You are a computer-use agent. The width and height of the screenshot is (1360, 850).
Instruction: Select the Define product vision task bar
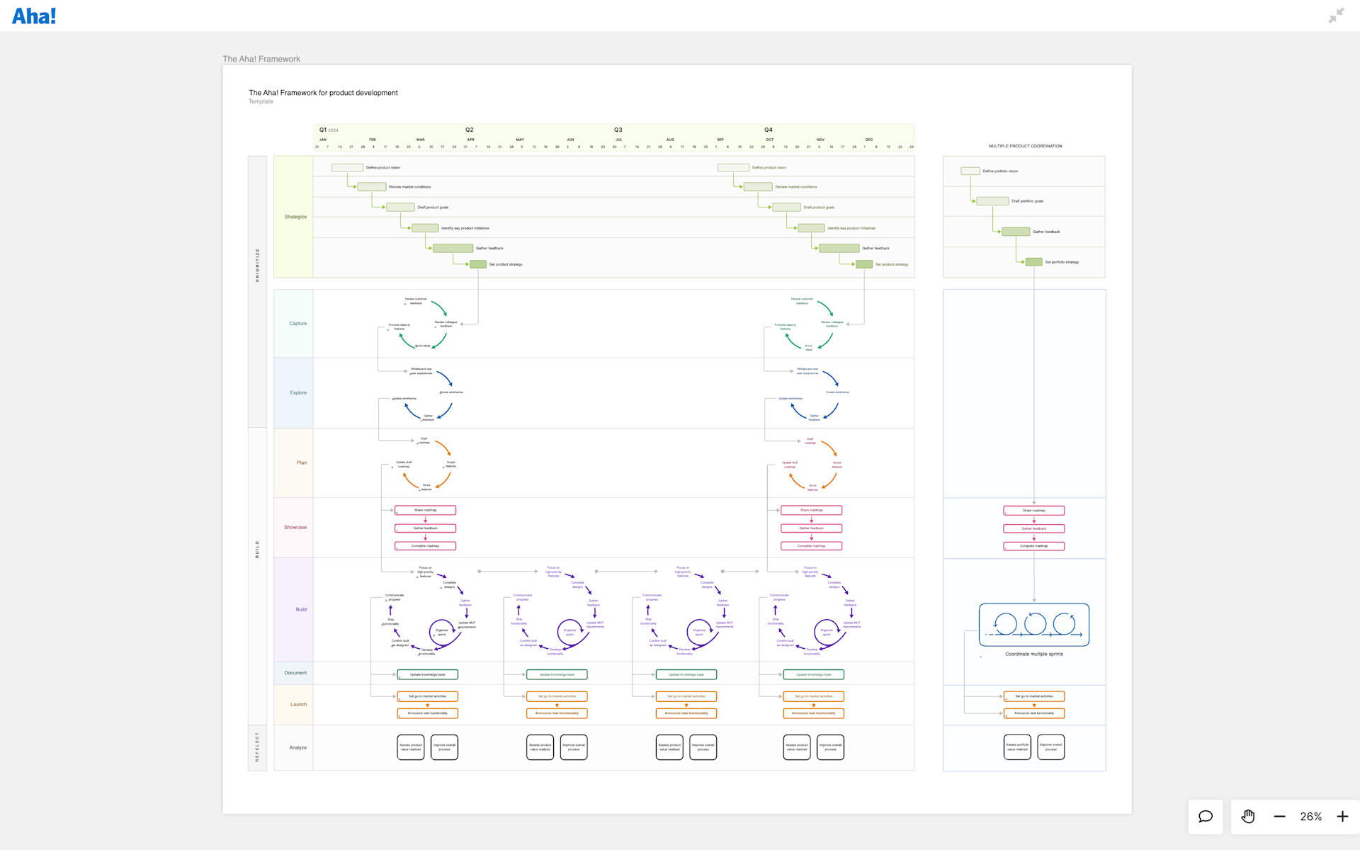[x=346, y=167]
